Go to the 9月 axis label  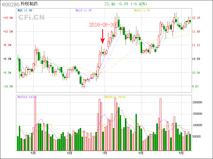click(181, 153)
